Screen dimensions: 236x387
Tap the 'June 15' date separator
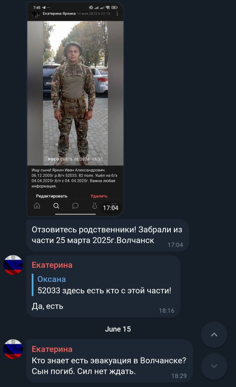(118, 329)
